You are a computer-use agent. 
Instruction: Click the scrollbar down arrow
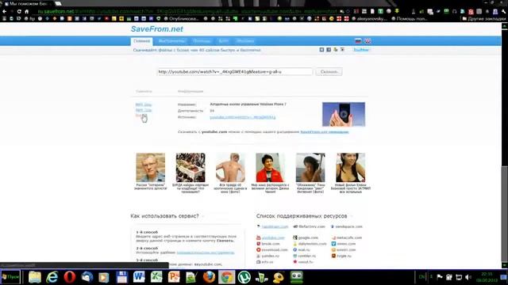click(x=505, y=266)
